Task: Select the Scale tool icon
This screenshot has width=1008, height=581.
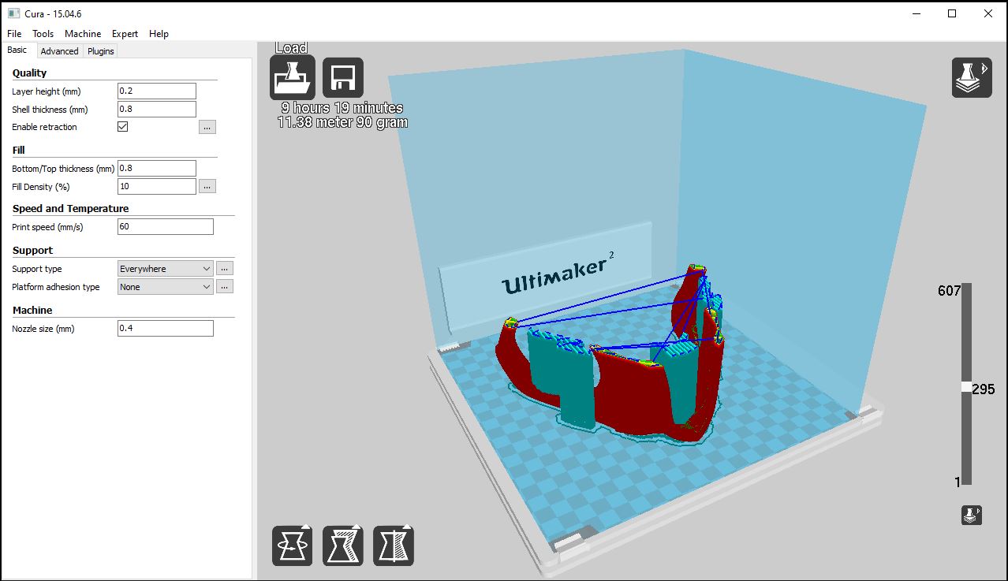Action: [343, 546]
